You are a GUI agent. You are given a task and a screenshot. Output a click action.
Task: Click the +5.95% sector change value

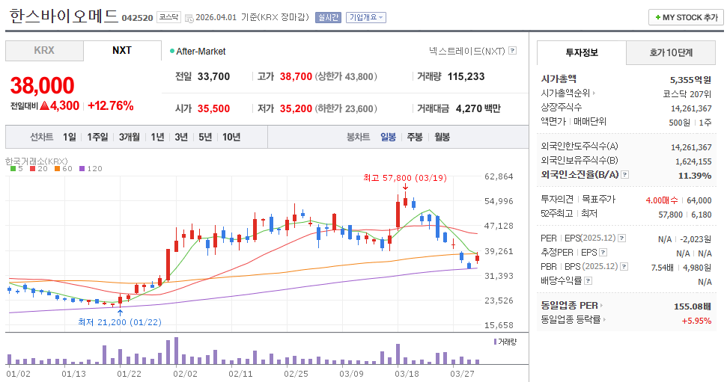(696, 321)
